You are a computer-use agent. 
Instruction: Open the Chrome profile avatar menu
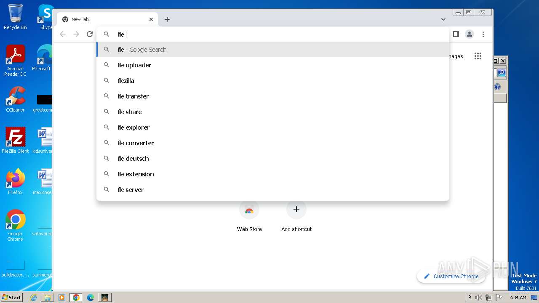pyautogui.click(x=470, y=34)
